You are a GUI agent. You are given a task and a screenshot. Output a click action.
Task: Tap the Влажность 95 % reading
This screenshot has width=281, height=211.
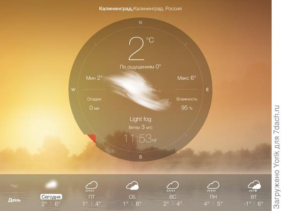pos(186,104)
